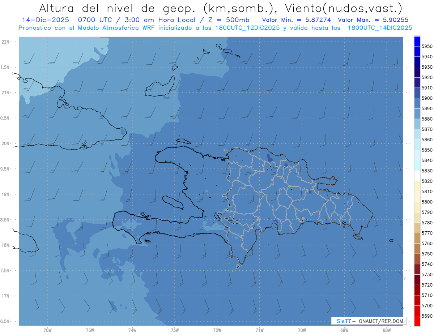Screen dimensions: 434x335
Task: Click the '5710' colorbar value
Action: pos(427,295)
